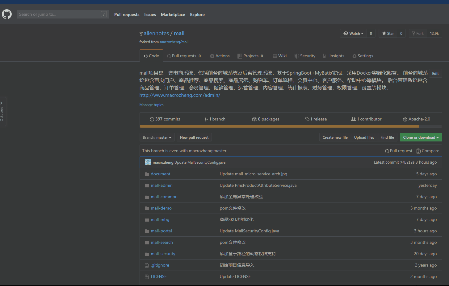Go to Pull requests in top navigation
The height and width of the screenshot is (286, 449).
[127, 14]
